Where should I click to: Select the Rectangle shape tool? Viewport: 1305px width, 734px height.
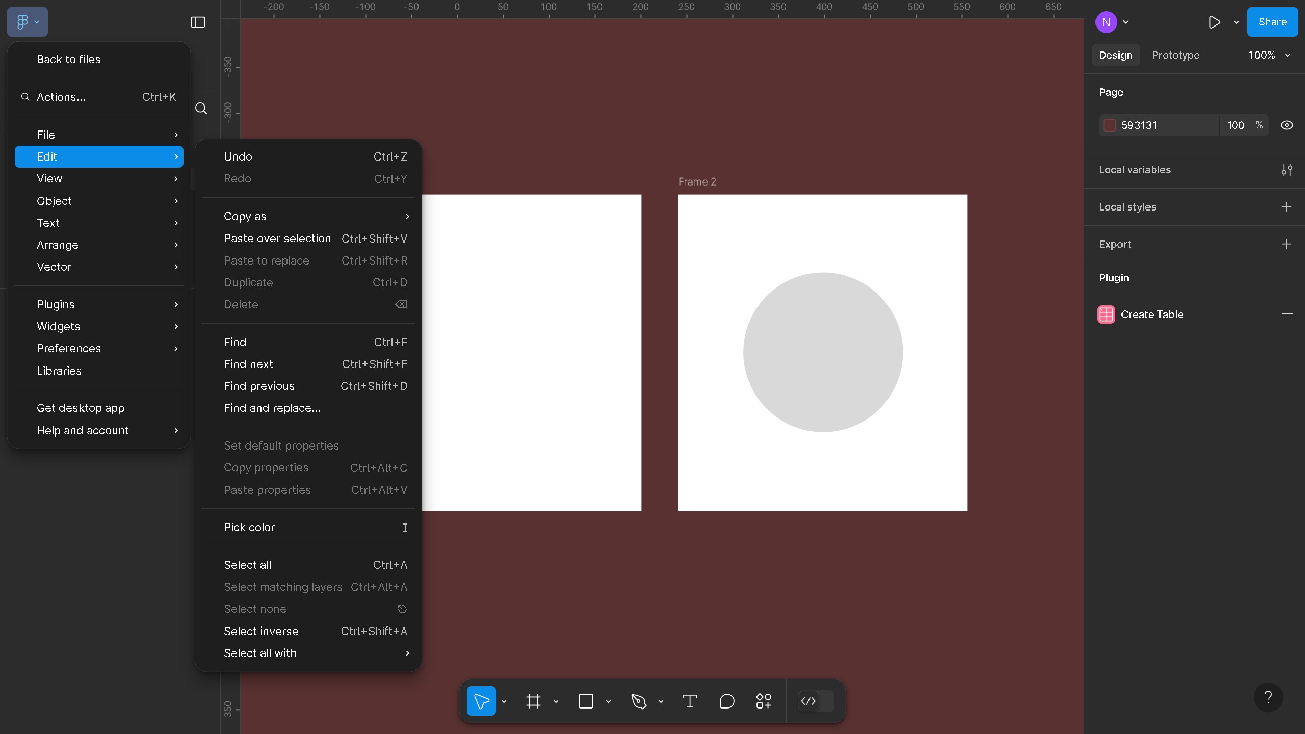(586, 701)
